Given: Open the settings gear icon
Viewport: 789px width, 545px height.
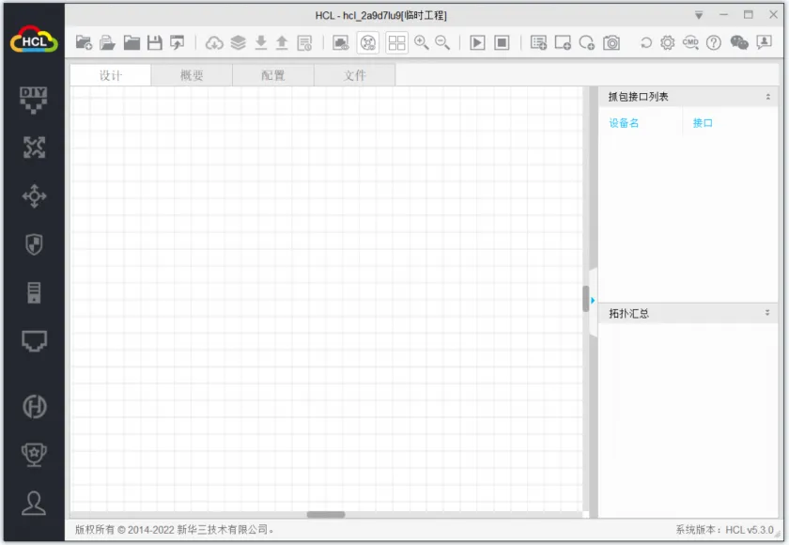Looking at the screenshot, I should click(x=667, y=43).
